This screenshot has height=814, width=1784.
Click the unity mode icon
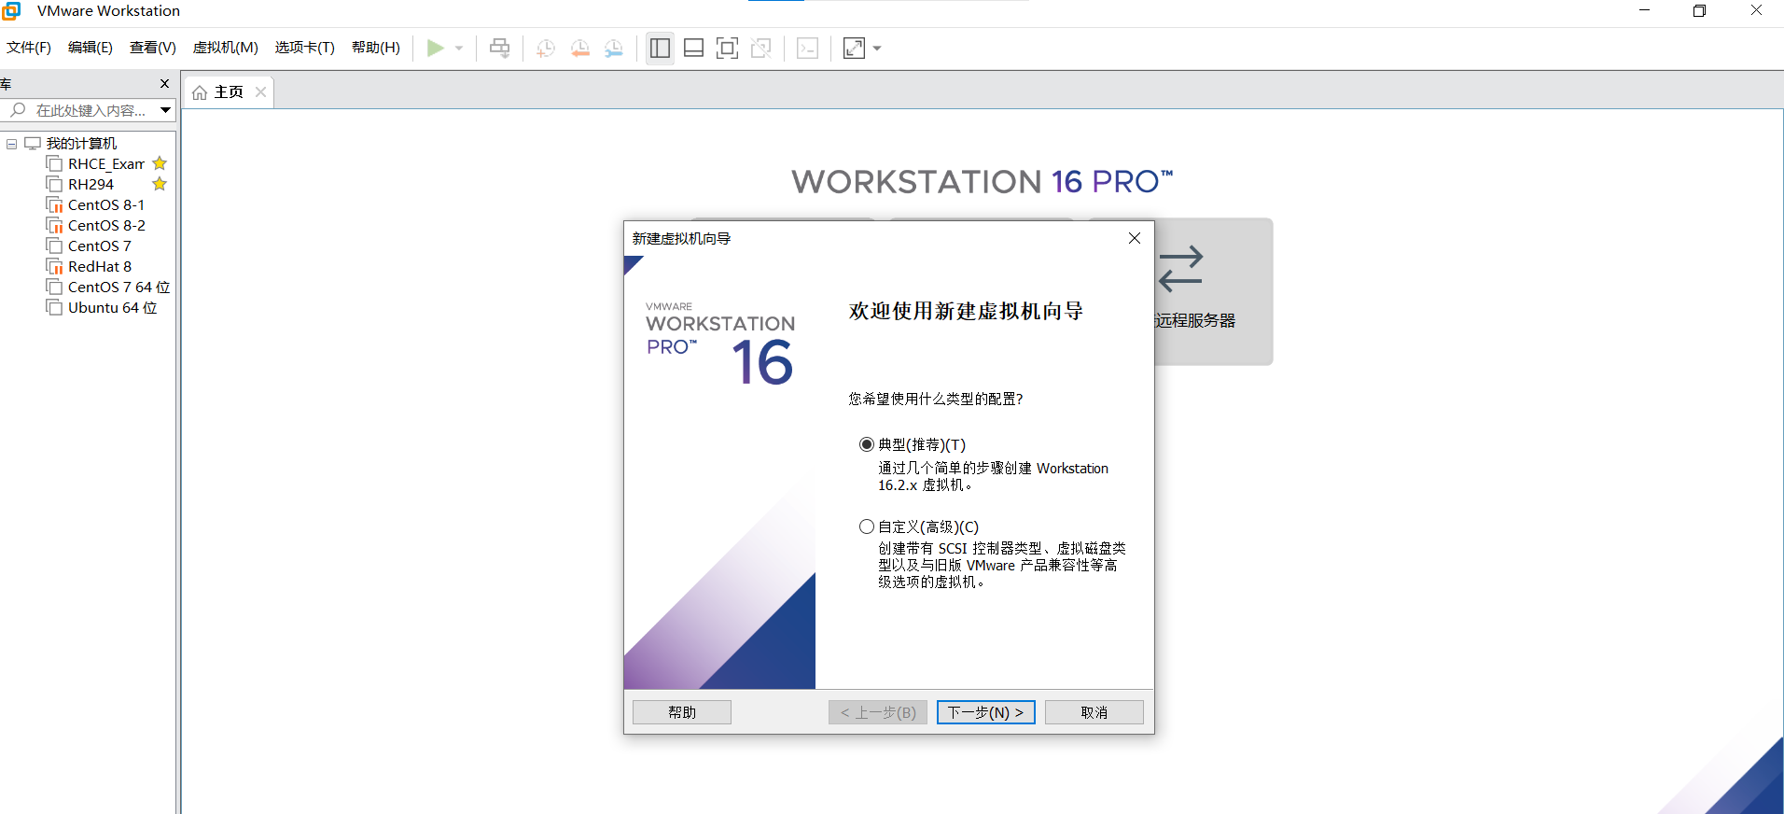click(x=761, y=48)
